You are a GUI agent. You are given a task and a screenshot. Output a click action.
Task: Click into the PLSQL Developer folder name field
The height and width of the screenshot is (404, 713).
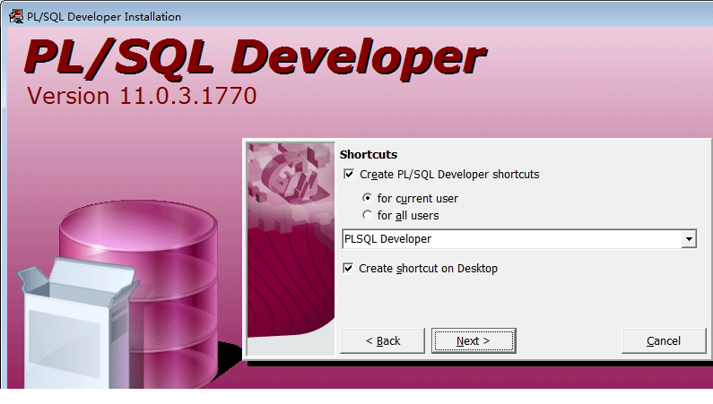(x=511, y=239)
